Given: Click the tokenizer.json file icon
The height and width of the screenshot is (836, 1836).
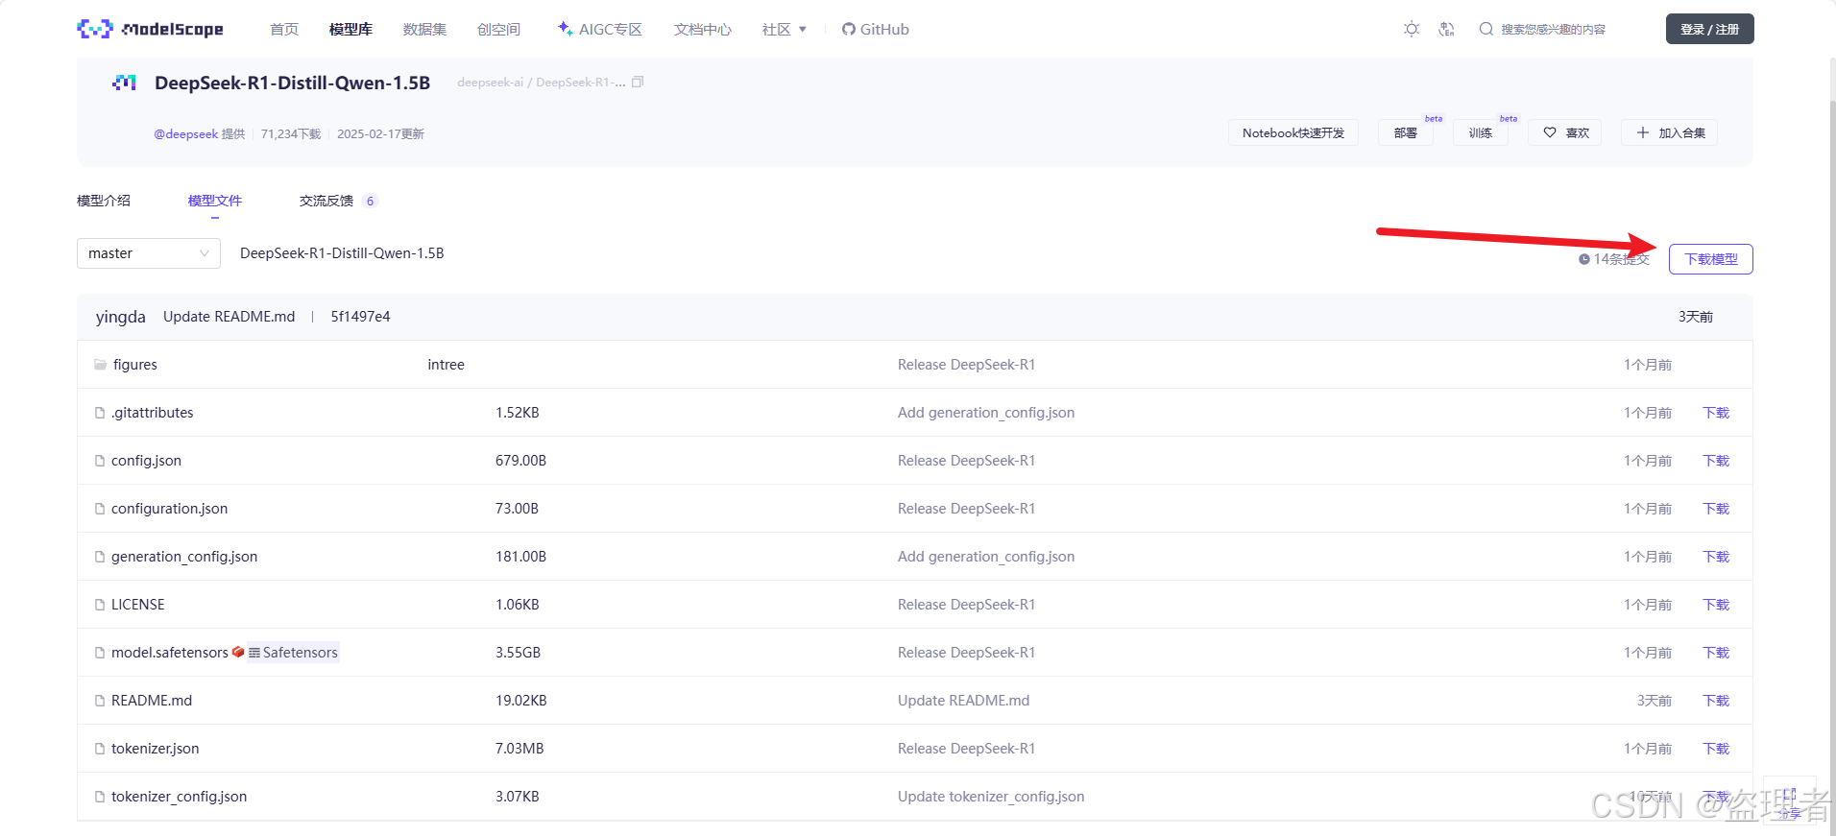Looking at the screenshot, I should pyautogui.click(x=100, y=749).
